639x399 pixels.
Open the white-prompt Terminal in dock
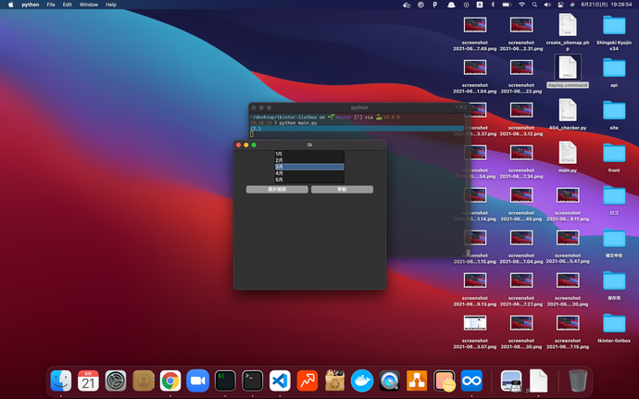(x=252, y=380)
